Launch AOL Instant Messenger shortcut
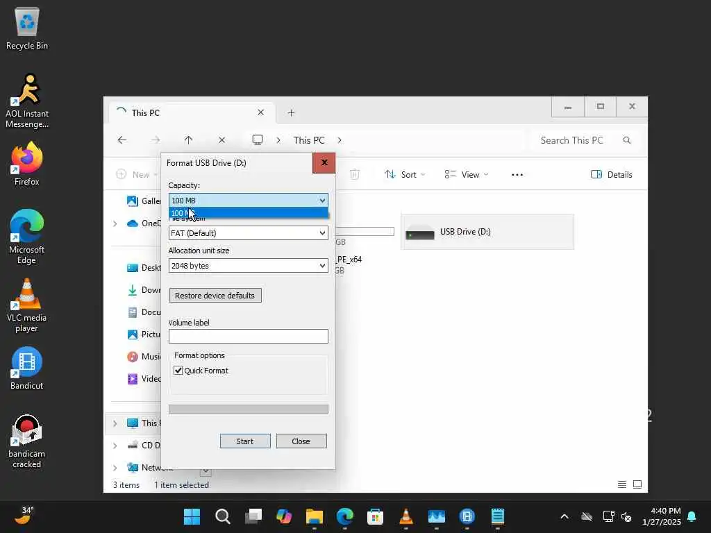The image size is (711, 533). point(27,101)
